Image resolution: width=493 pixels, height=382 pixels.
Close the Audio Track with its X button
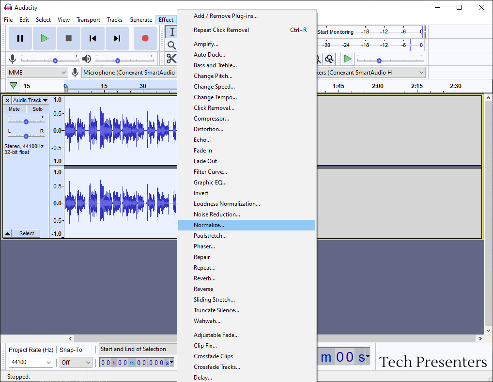click(8, 100)
